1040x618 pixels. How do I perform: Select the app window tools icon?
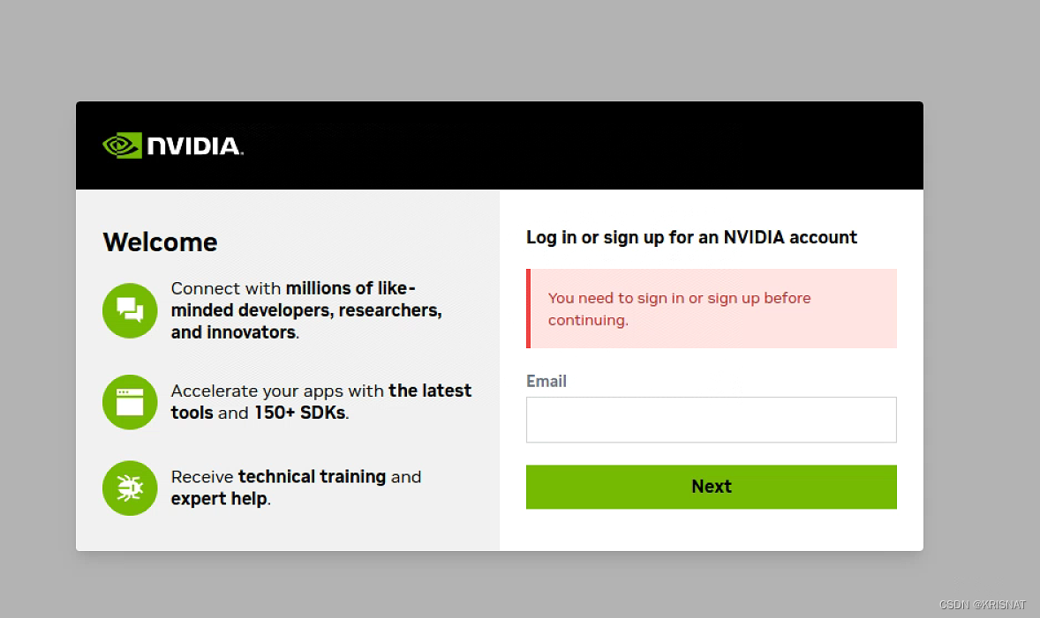(130, 402)
